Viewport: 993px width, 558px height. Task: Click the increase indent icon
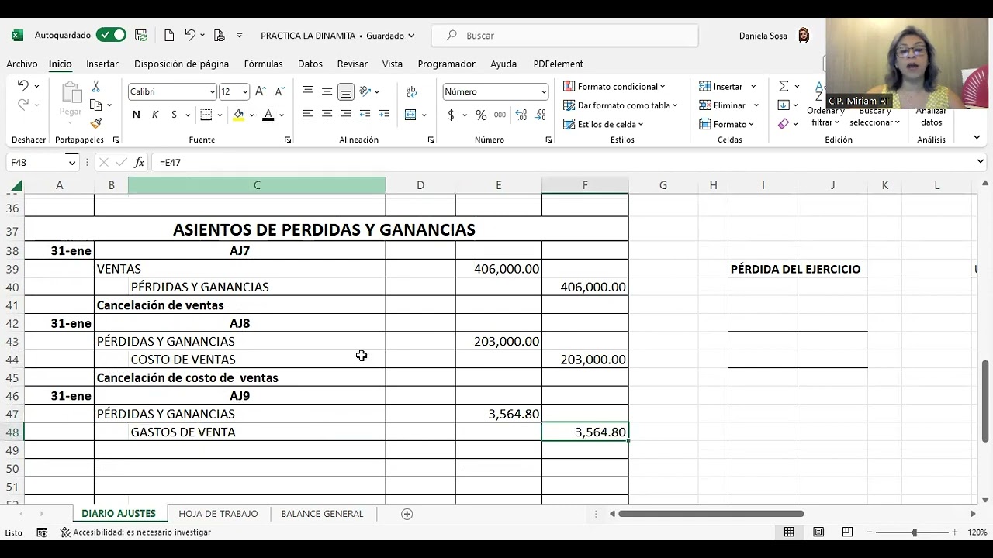pyautogui.click(x=383, y=115)
